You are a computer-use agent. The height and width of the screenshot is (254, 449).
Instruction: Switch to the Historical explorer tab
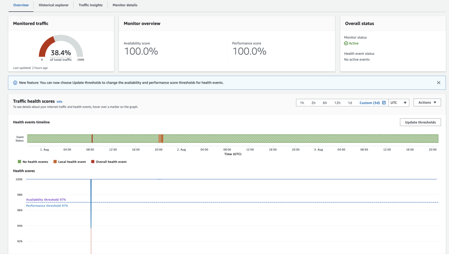click(53, 5)
